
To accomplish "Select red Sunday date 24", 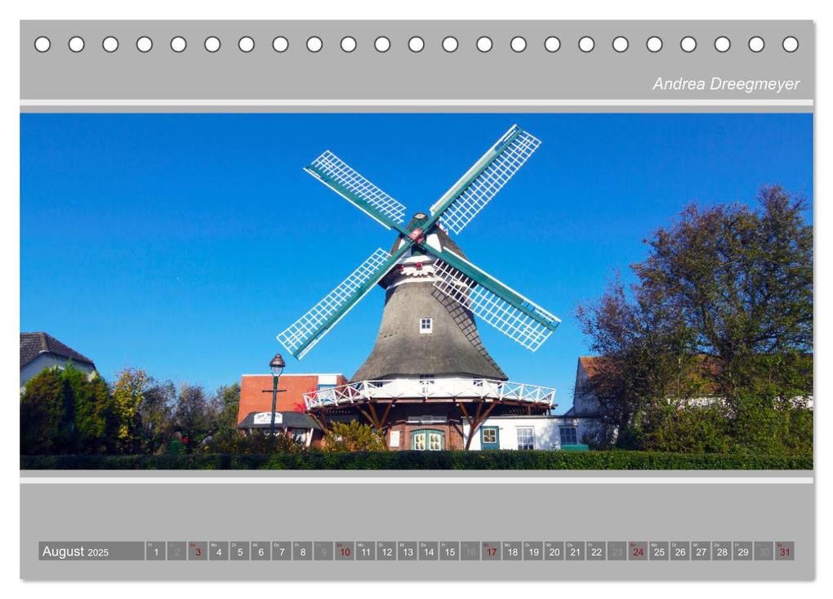I will (638, 551).
